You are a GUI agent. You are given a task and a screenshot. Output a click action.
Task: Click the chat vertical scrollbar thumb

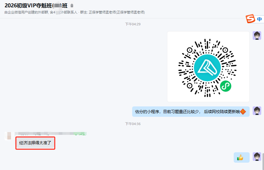[263, 161]
